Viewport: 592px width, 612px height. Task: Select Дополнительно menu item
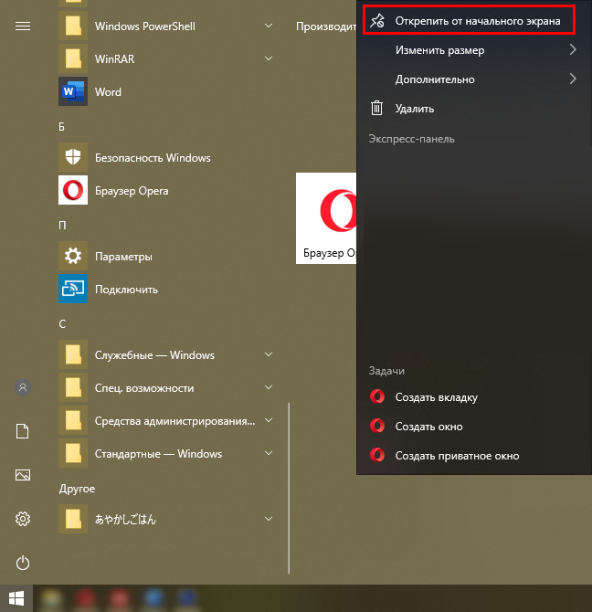pyautogui.click(x=474, y=79)
